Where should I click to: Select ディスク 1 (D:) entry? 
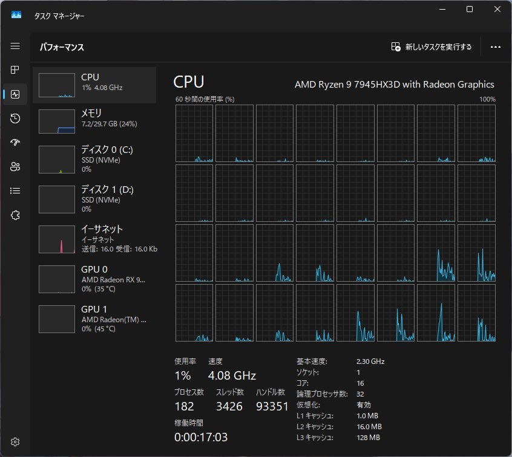point(94,199)
